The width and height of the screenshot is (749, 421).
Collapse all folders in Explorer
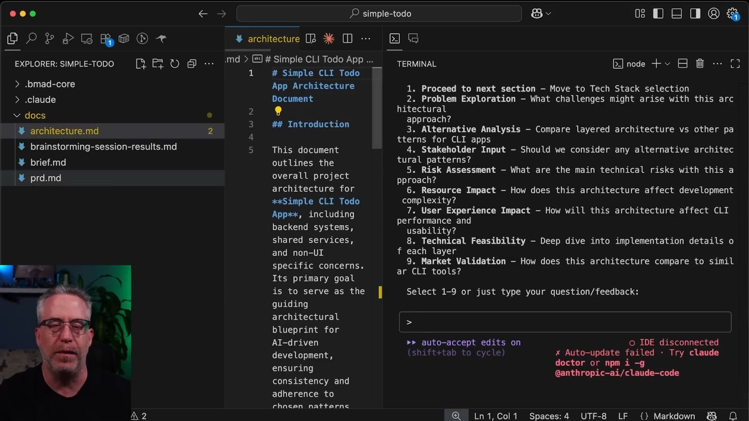click(x=192, y=64)
